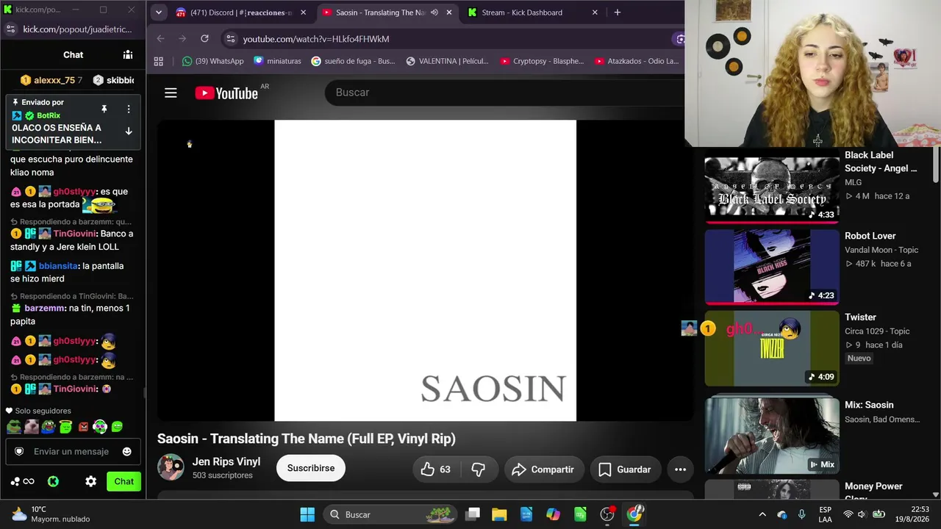Click the green Kick K emblem below chat
Viewport: 941px width, 529px height.
coord(53,481)
